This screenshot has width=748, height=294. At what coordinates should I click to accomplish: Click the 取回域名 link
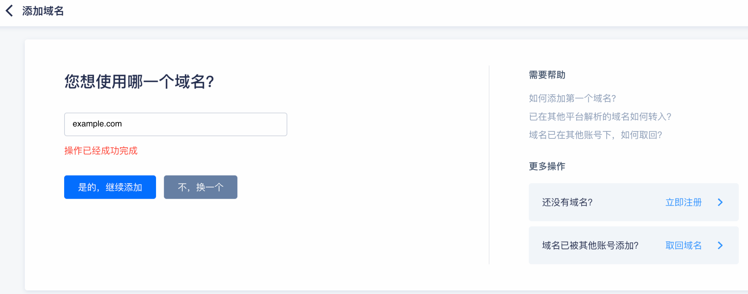click(683, 246)
